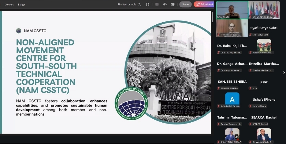Click the cloud upload icon
Screen dimensions: 286x144
[165, 4]
